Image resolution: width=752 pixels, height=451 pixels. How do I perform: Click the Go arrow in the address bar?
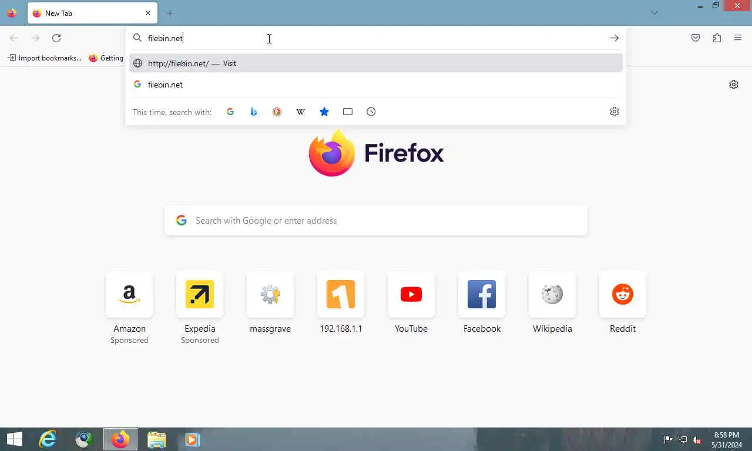[615, 38]
